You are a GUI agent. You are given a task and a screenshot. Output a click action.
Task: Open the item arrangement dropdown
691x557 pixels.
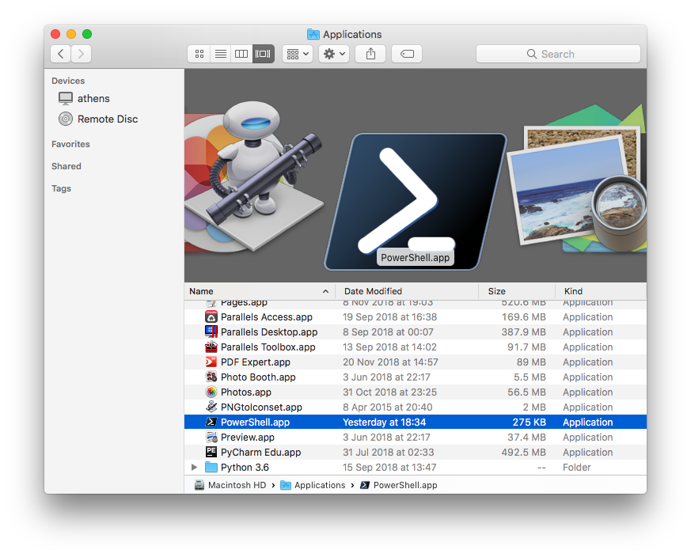click(x=298, y=54)
